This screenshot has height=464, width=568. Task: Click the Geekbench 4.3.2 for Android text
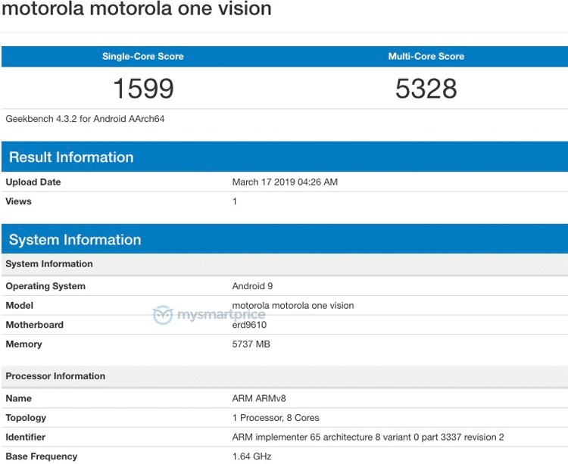click(85, 119)
